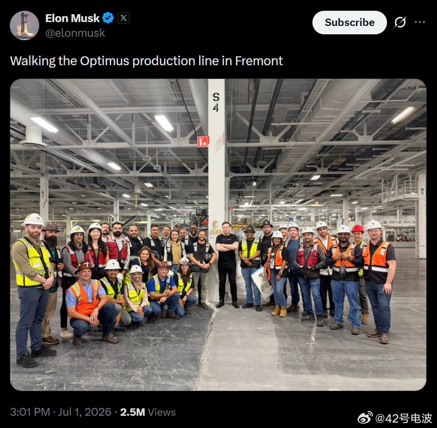Open the three-dot more options menu

(420, 22)
